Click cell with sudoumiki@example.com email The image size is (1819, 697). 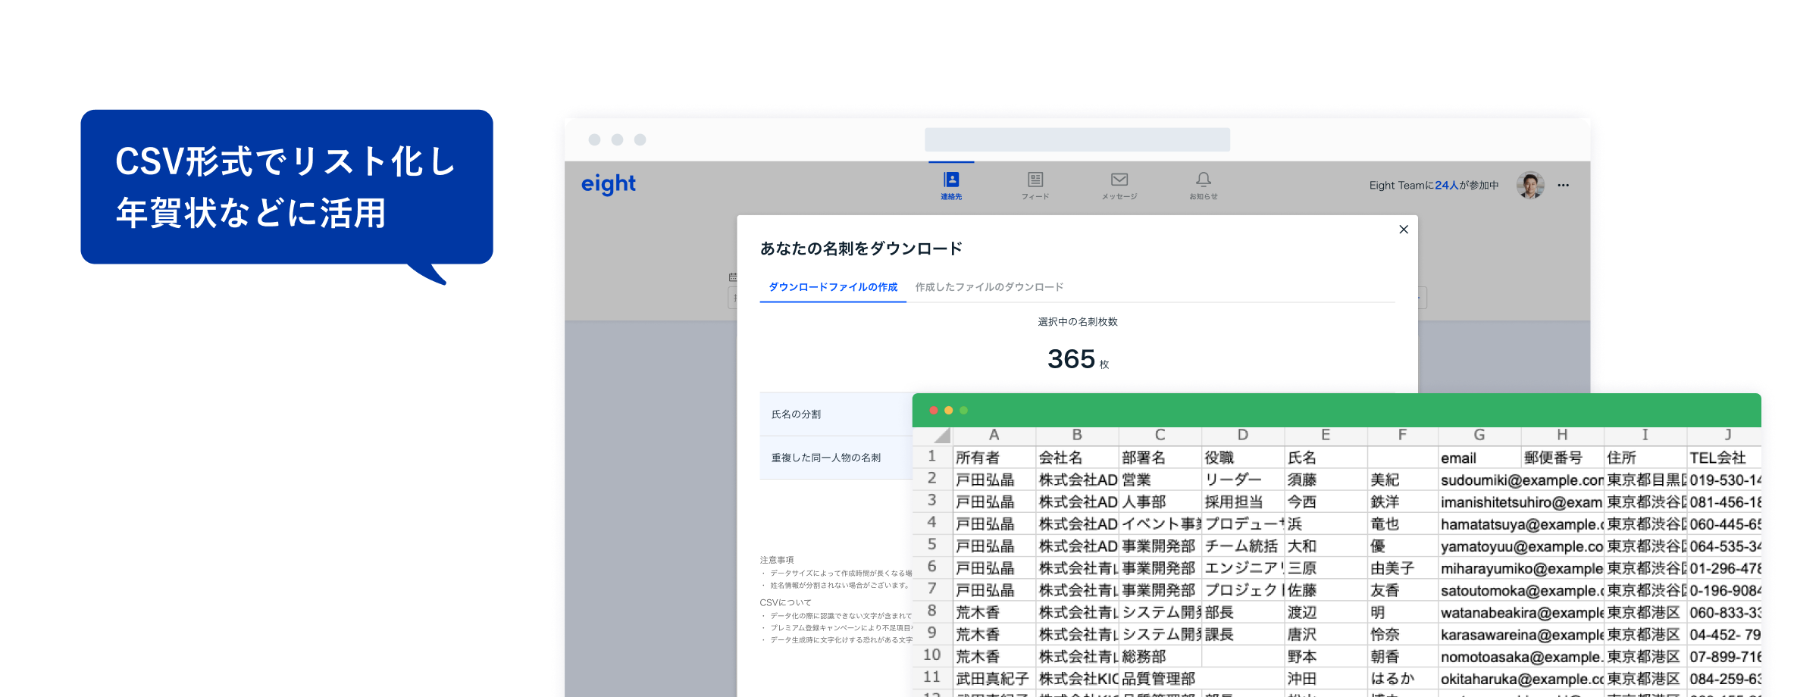1521,480
